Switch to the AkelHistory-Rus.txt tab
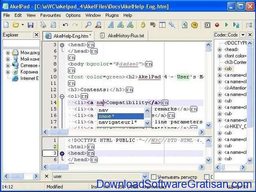Screen dimensions: 256x192 click(x=122, y=36)
